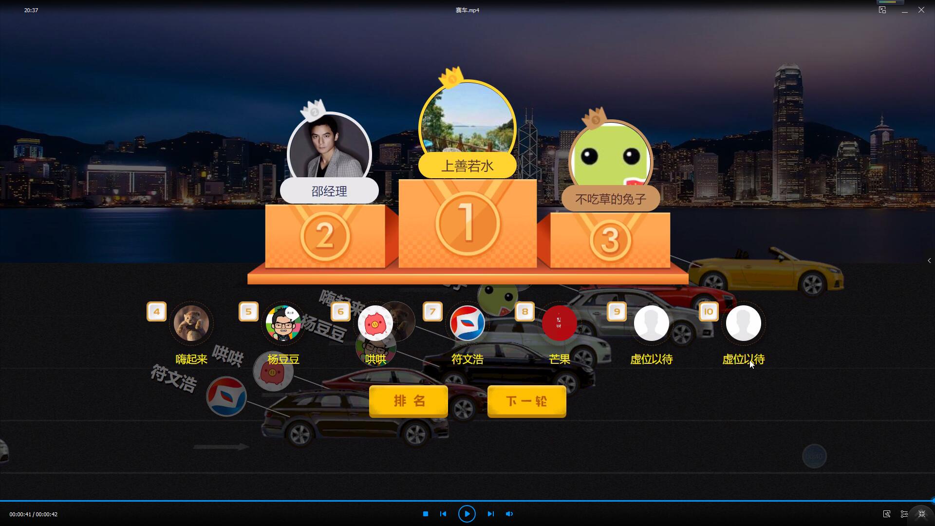
Task: Click the 排名 ranking button
Action: point(409,401)
